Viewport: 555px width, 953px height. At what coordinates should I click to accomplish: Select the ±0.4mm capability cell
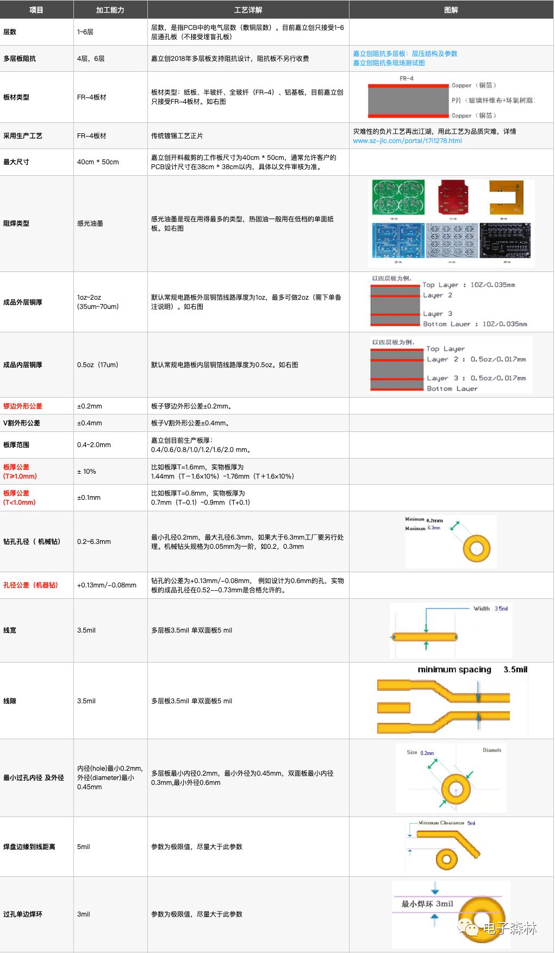click(x=90, y=423)
